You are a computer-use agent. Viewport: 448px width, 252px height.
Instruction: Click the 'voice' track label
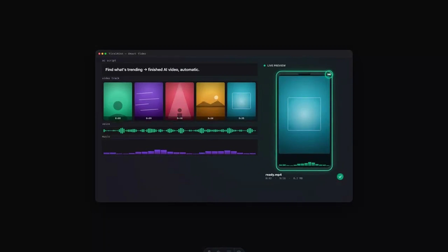click(106, 124)
